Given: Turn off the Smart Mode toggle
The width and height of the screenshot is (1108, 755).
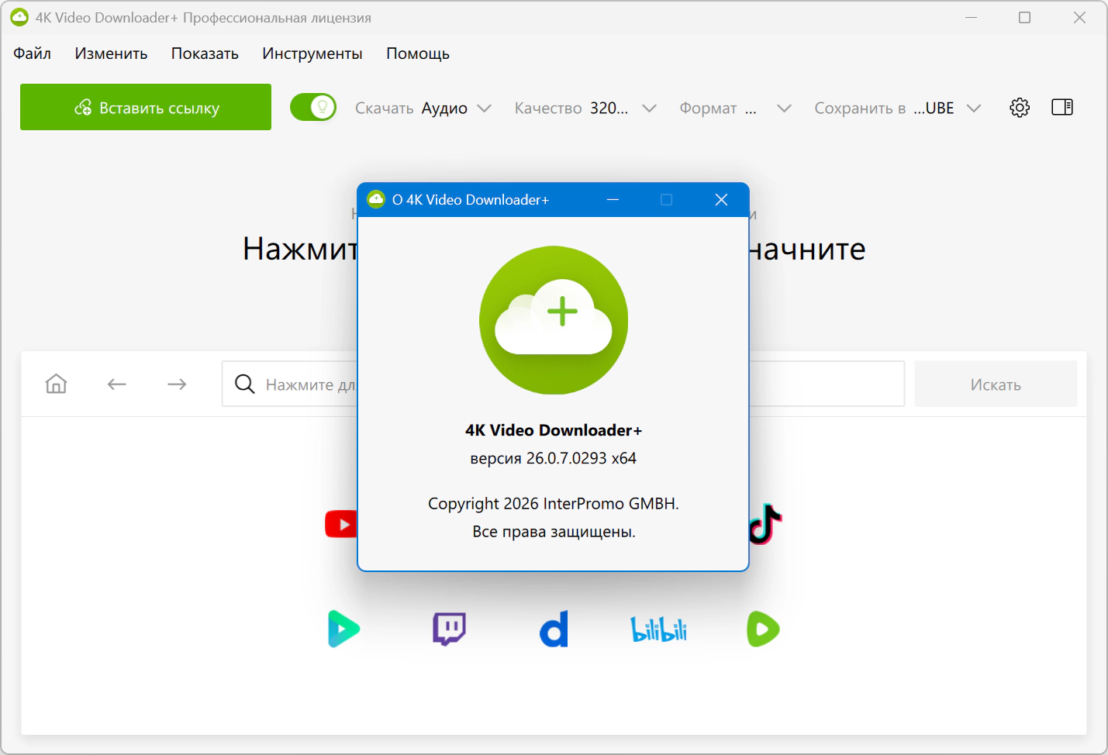Looking at the screenshot, I should coord(313,108).
